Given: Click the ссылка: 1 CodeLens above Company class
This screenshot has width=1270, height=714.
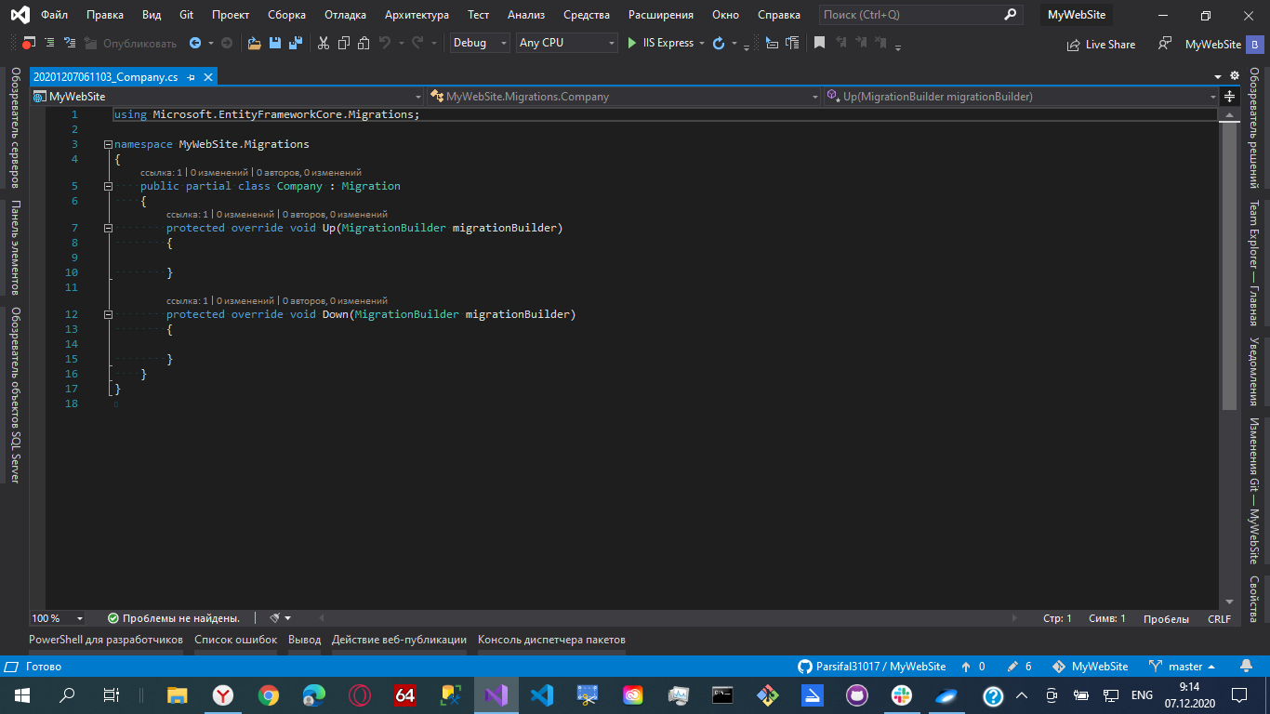Looking at the screenshot, I should (x=162, y=172).
